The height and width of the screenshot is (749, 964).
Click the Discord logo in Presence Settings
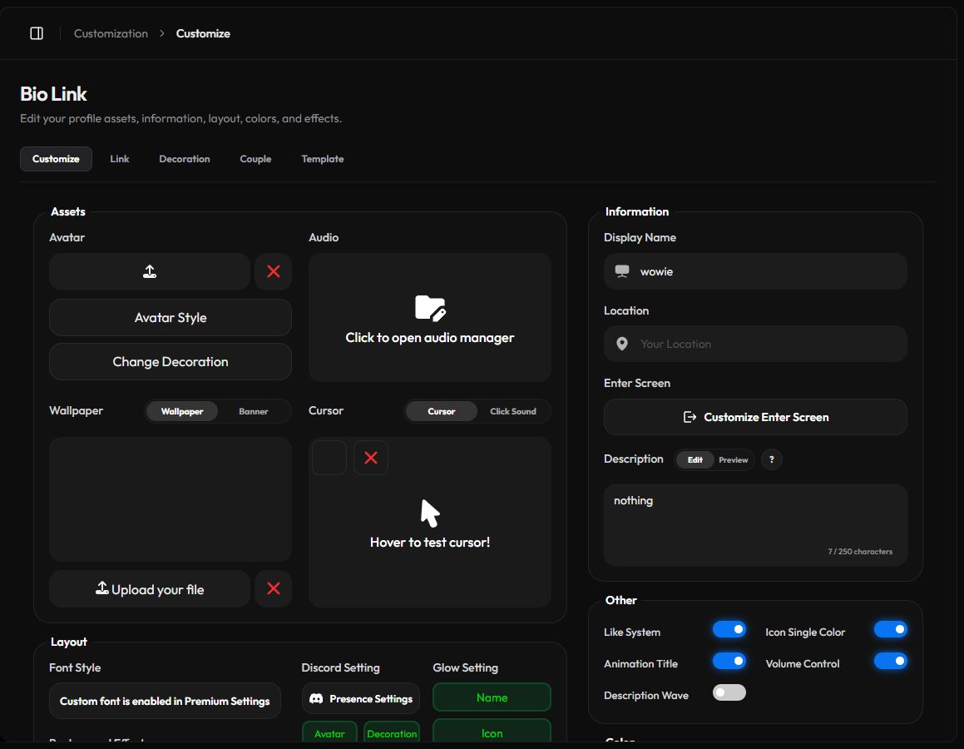click(316, 698)
